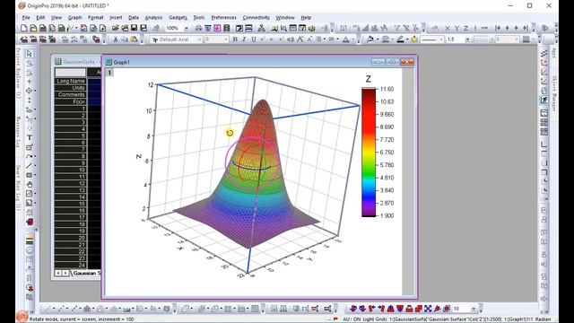Screen dimensions: 574x323
Task: Select the Zoom In magnifier tool
Action: tap(30, 63)
